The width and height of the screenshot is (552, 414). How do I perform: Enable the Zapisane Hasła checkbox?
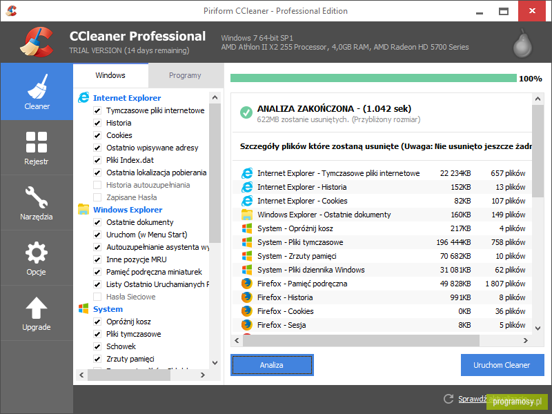pyautogui.click(x=97, y=197)
